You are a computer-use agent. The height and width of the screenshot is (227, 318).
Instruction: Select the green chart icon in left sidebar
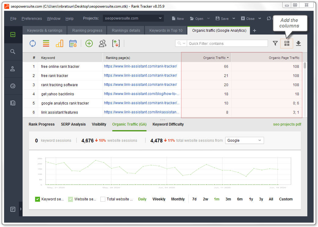pos(13,35)
